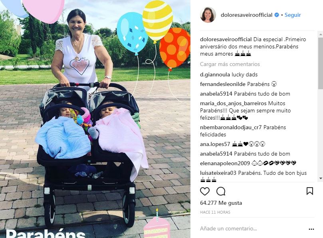Focus the Añade un comentario field

[253, 229]
